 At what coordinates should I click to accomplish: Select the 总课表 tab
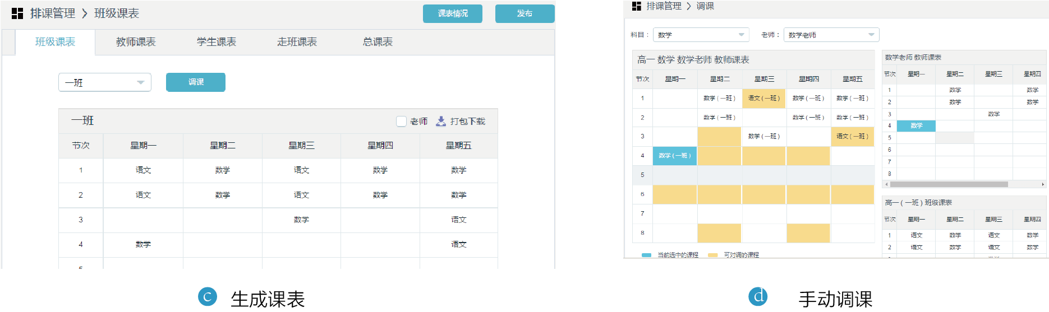378,42
